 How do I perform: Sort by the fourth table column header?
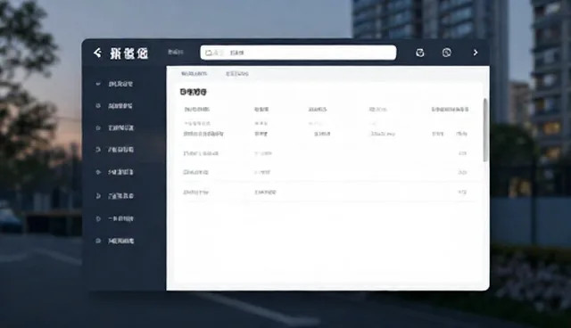point(377,109)
